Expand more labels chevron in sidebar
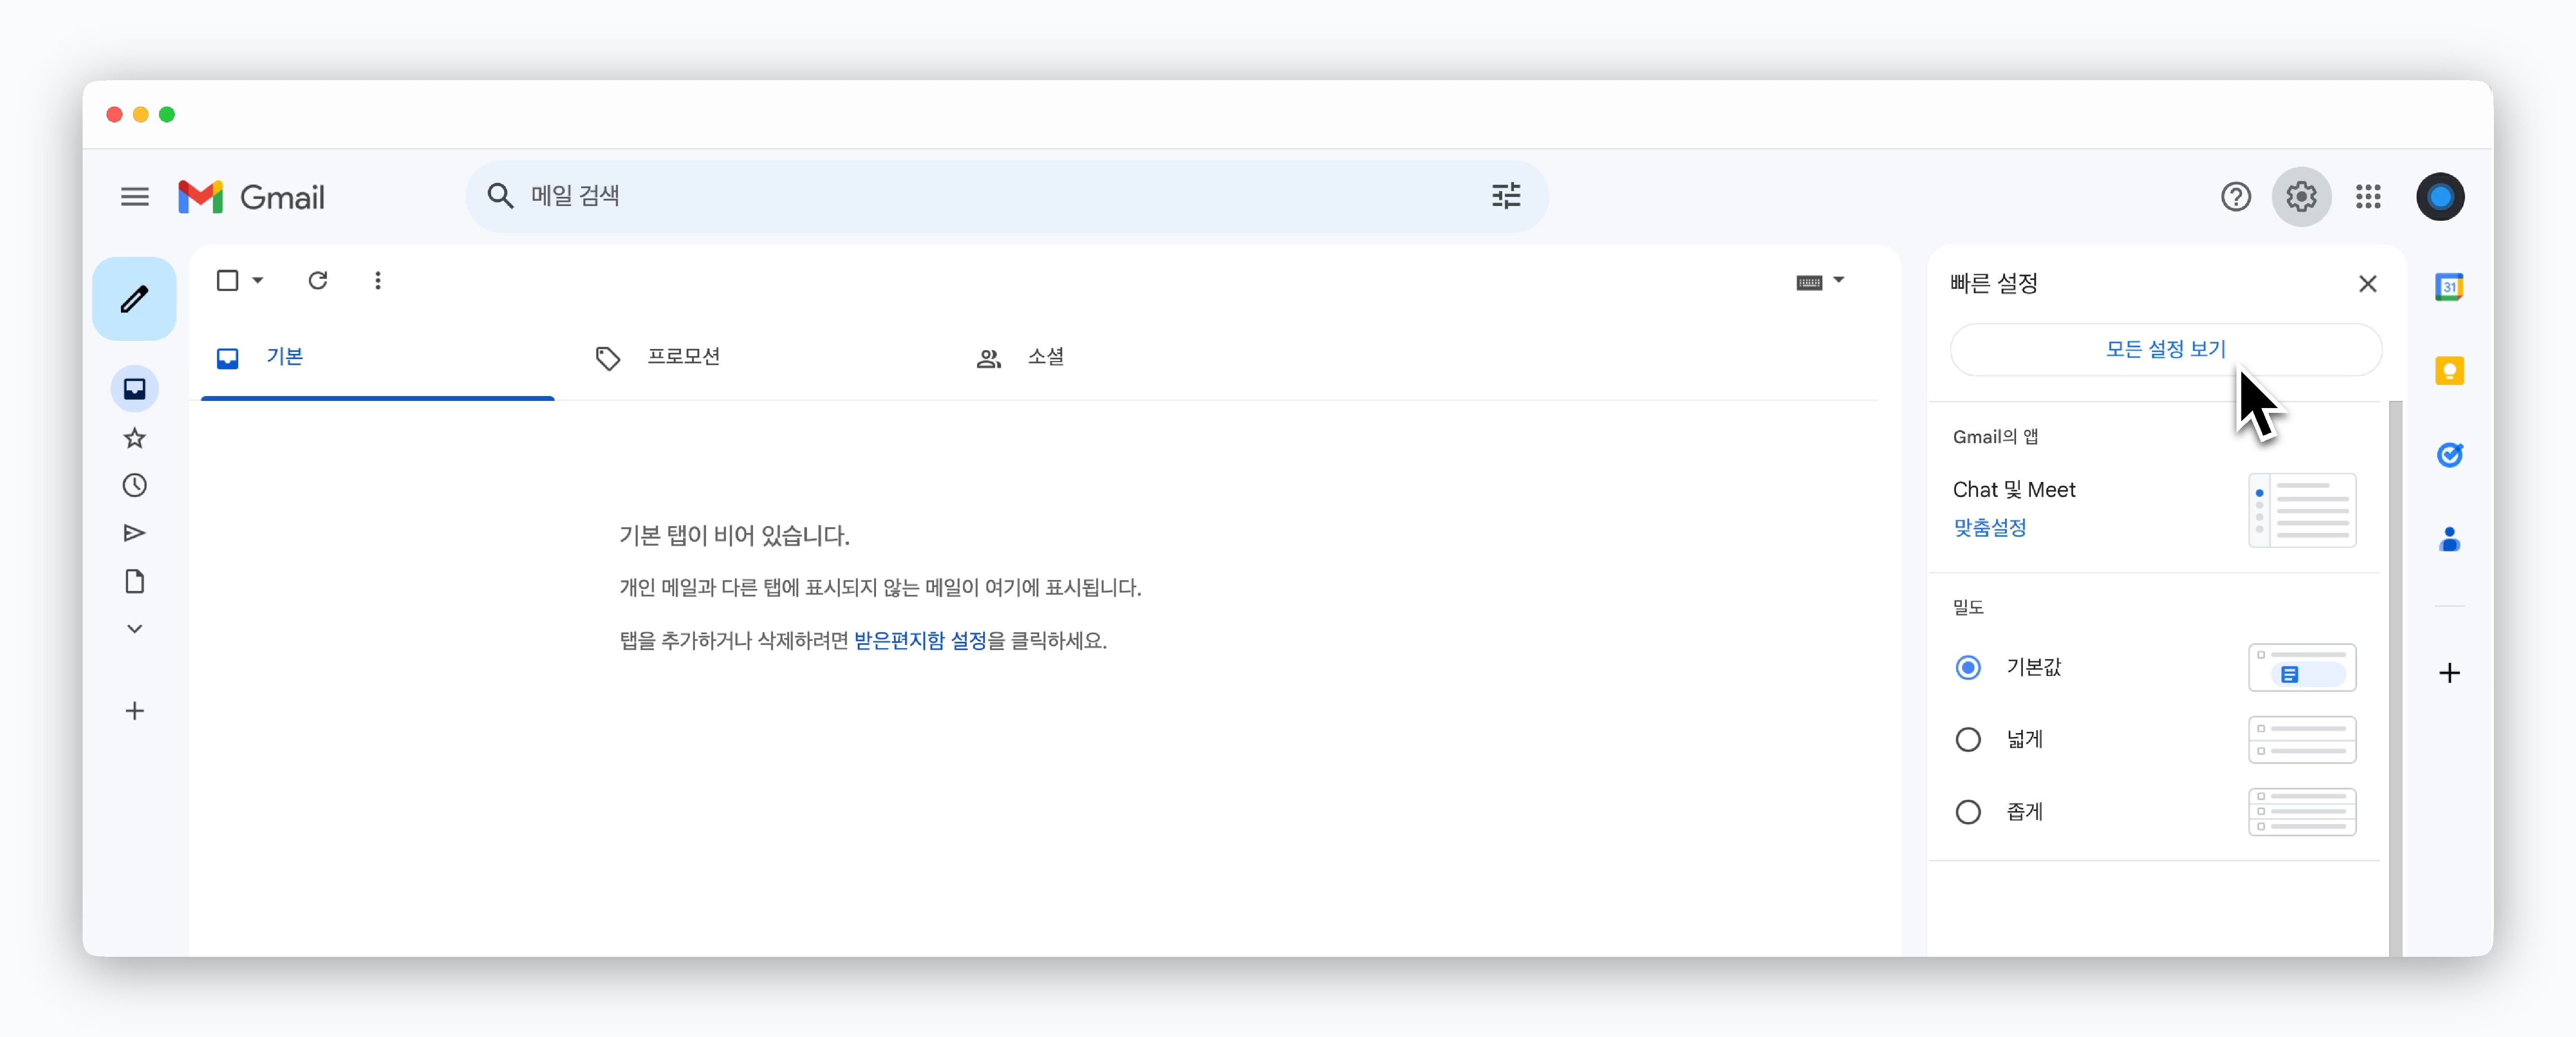This screenshot has height=1037, width=2576. tap(134, 629)
